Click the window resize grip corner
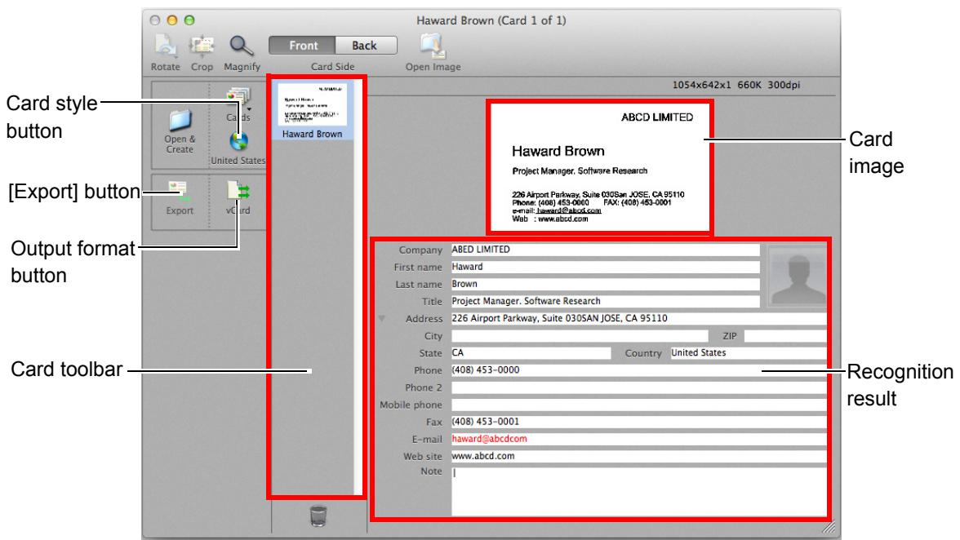 (829, 528)
